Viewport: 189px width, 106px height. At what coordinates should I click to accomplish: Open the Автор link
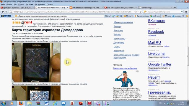pyautogui.click(x=117, y=26)
